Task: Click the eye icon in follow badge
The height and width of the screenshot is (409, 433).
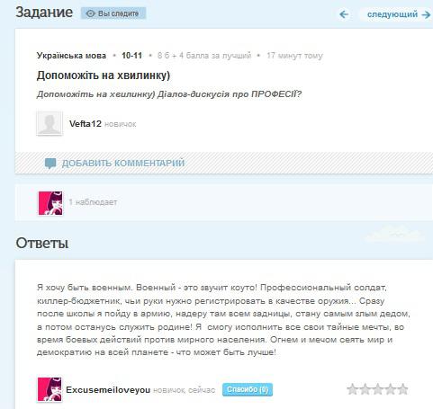Action: (x=90, y=13)
